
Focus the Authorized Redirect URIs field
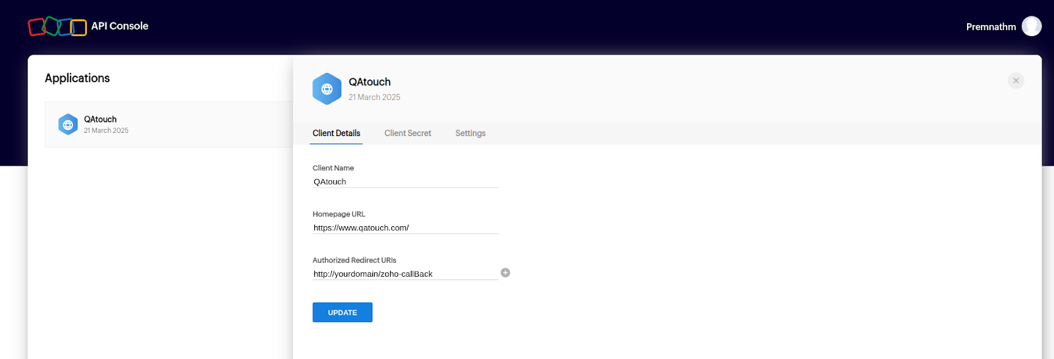[x=405, y=274]
